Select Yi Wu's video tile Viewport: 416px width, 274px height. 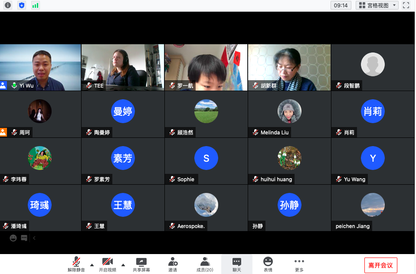point(40,67)
